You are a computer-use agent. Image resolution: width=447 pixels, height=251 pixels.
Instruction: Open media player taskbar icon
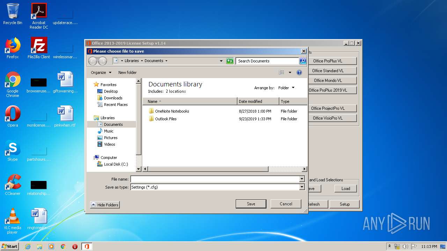51,246
